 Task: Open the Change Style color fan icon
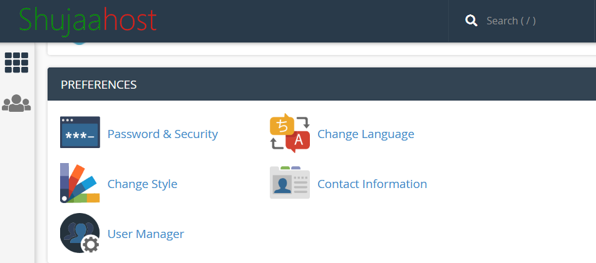(x=80, y=183)
